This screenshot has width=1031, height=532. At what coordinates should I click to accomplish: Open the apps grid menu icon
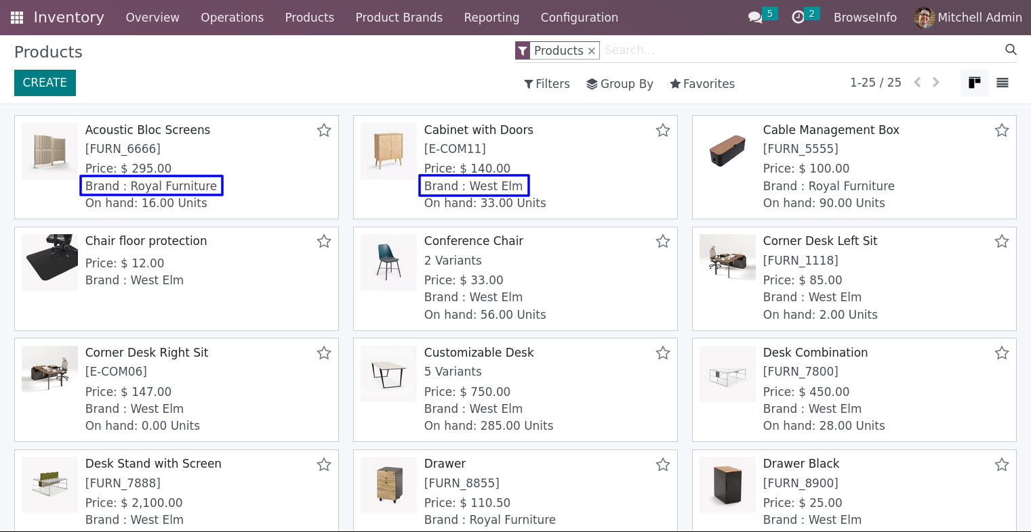click(17, 18)
